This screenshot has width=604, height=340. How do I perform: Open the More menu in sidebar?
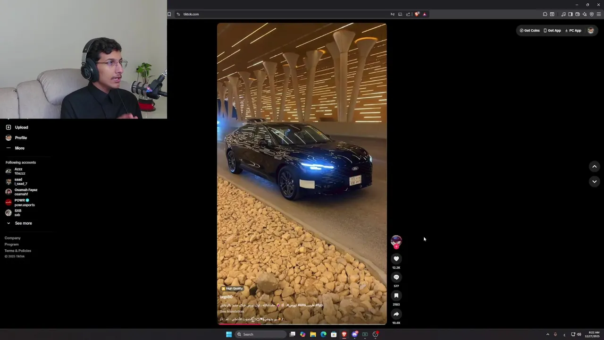coord(15,148)
